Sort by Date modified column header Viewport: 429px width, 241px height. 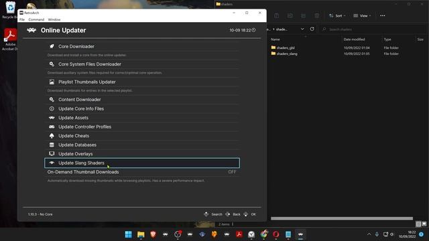tap(354, 39)
